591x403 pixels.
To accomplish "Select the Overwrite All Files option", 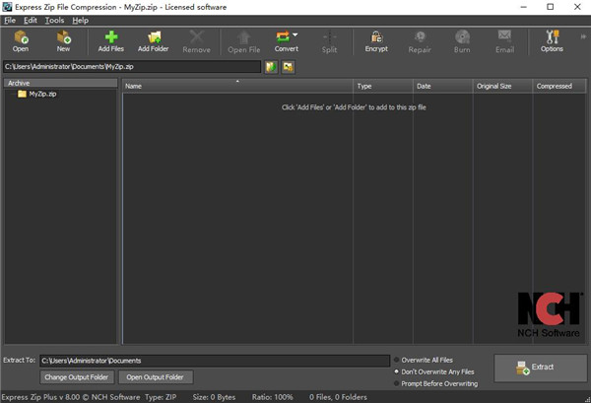I will [x=397, y=360].
